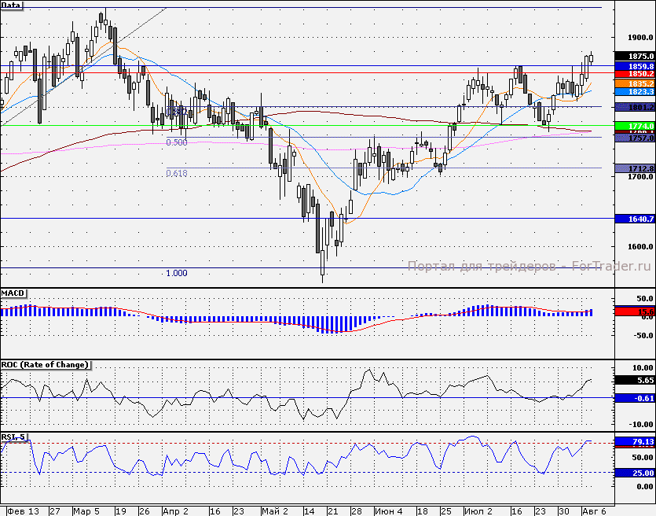The height and width of the screenshot is (516, 656).
Task: Select the RSI 5 indicator label
Action: tap(15, 437)
